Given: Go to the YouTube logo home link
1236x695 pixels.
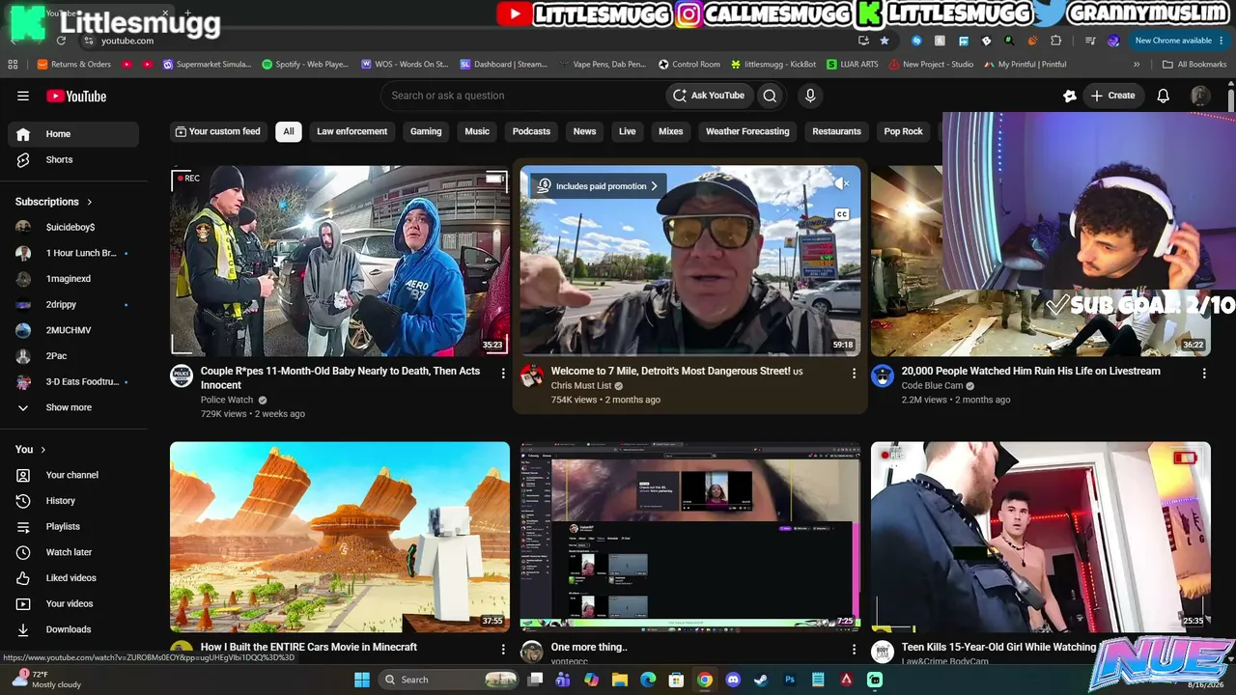Looking at the screenshot, I should click(76, 96).
